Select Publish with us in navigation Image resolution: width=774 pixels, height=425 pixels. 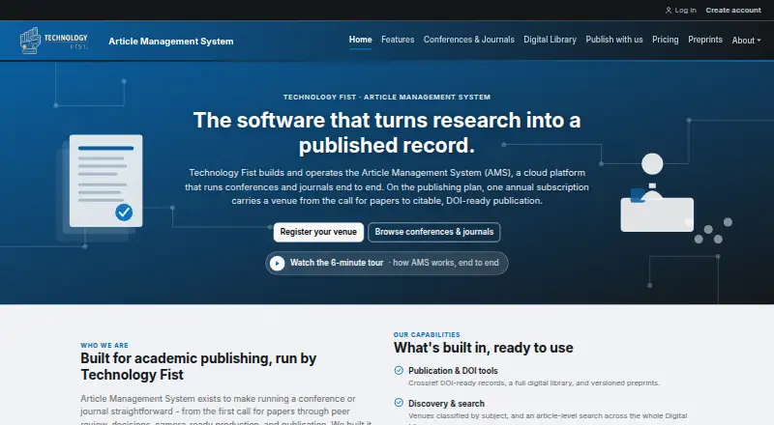pos(614,40)
